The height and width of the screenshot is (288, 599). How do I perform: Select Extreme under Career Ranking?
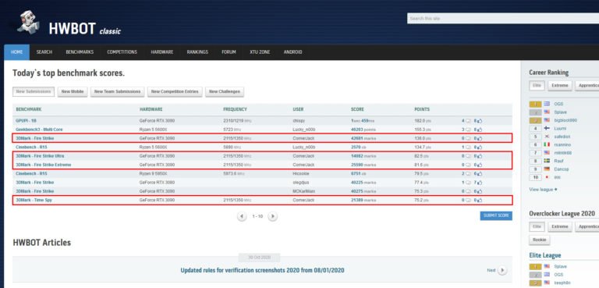pyautogui.click(x=560, y=86)
